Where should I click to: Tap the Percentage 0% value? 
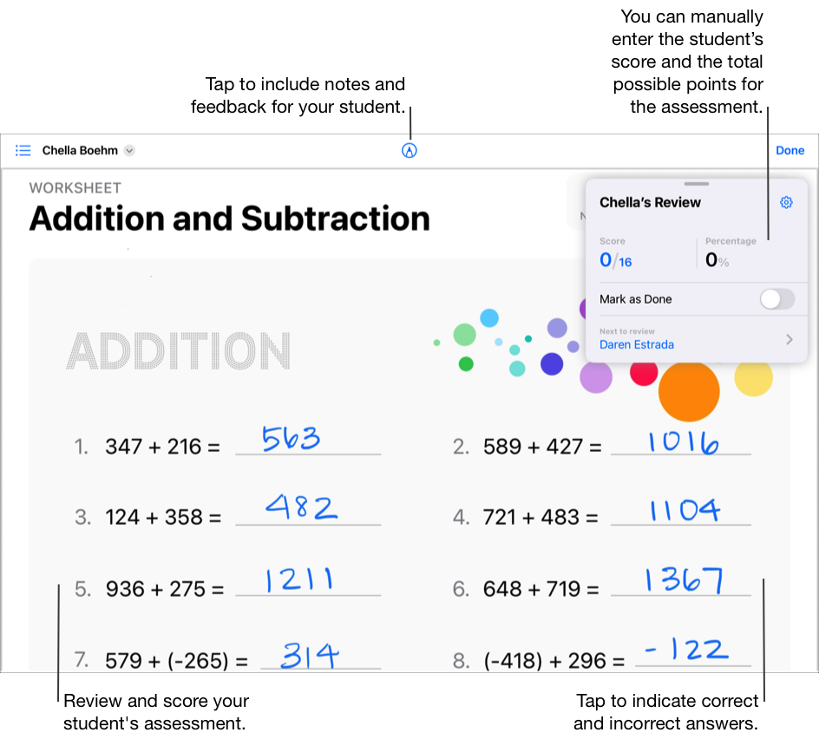tap(716, 259)
